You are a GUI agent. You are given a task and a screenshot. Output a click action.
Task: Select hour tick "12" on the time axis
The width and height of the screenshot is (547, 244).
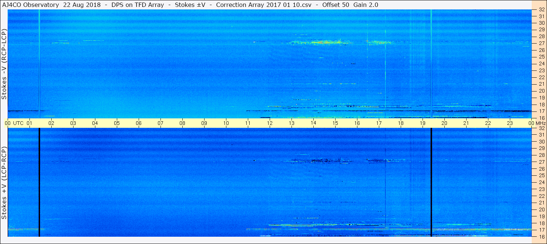click(270, 123)
